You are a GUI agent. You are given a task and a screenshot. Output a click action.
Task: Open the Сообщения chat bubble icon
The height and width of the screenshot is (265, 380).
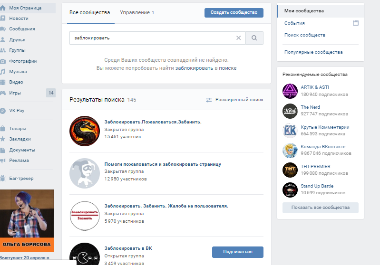pos(3,29)
